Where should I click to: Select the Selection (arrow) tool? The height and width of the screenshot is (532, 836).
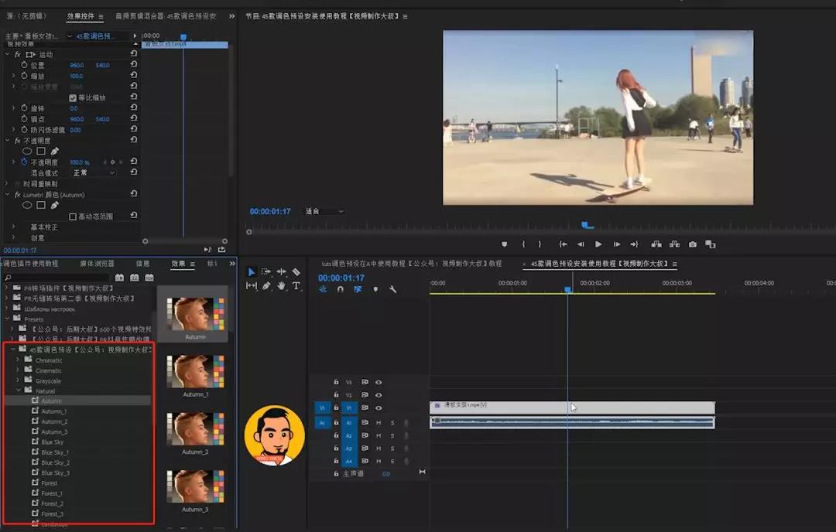point(251,272)
